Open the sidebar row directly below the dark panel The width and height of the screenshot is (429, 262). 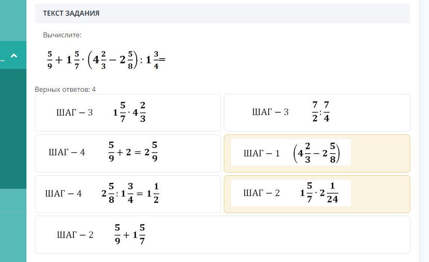tap(13, 200)
